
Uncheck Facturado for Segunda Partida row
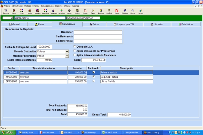94,77
